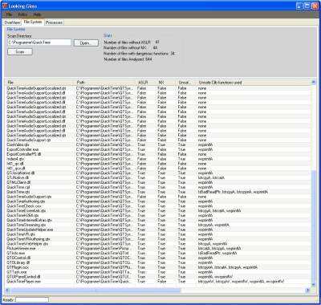
Task: Select the QuickTimeInternetExtras.qtx row
Action: pyautogui.click(x=158, y=220)
